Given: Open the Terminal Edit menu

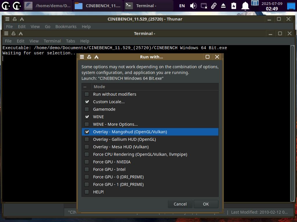Looking at the screenshot, I should tap(21, 41).
